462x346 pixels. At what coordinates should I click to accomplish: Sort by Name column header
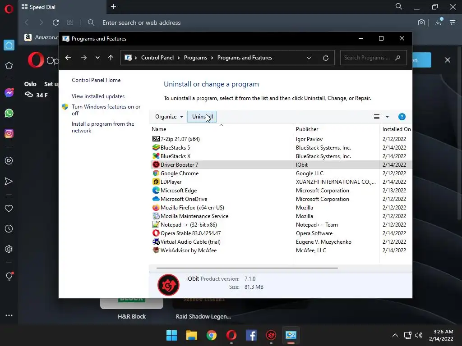point(221,129)
